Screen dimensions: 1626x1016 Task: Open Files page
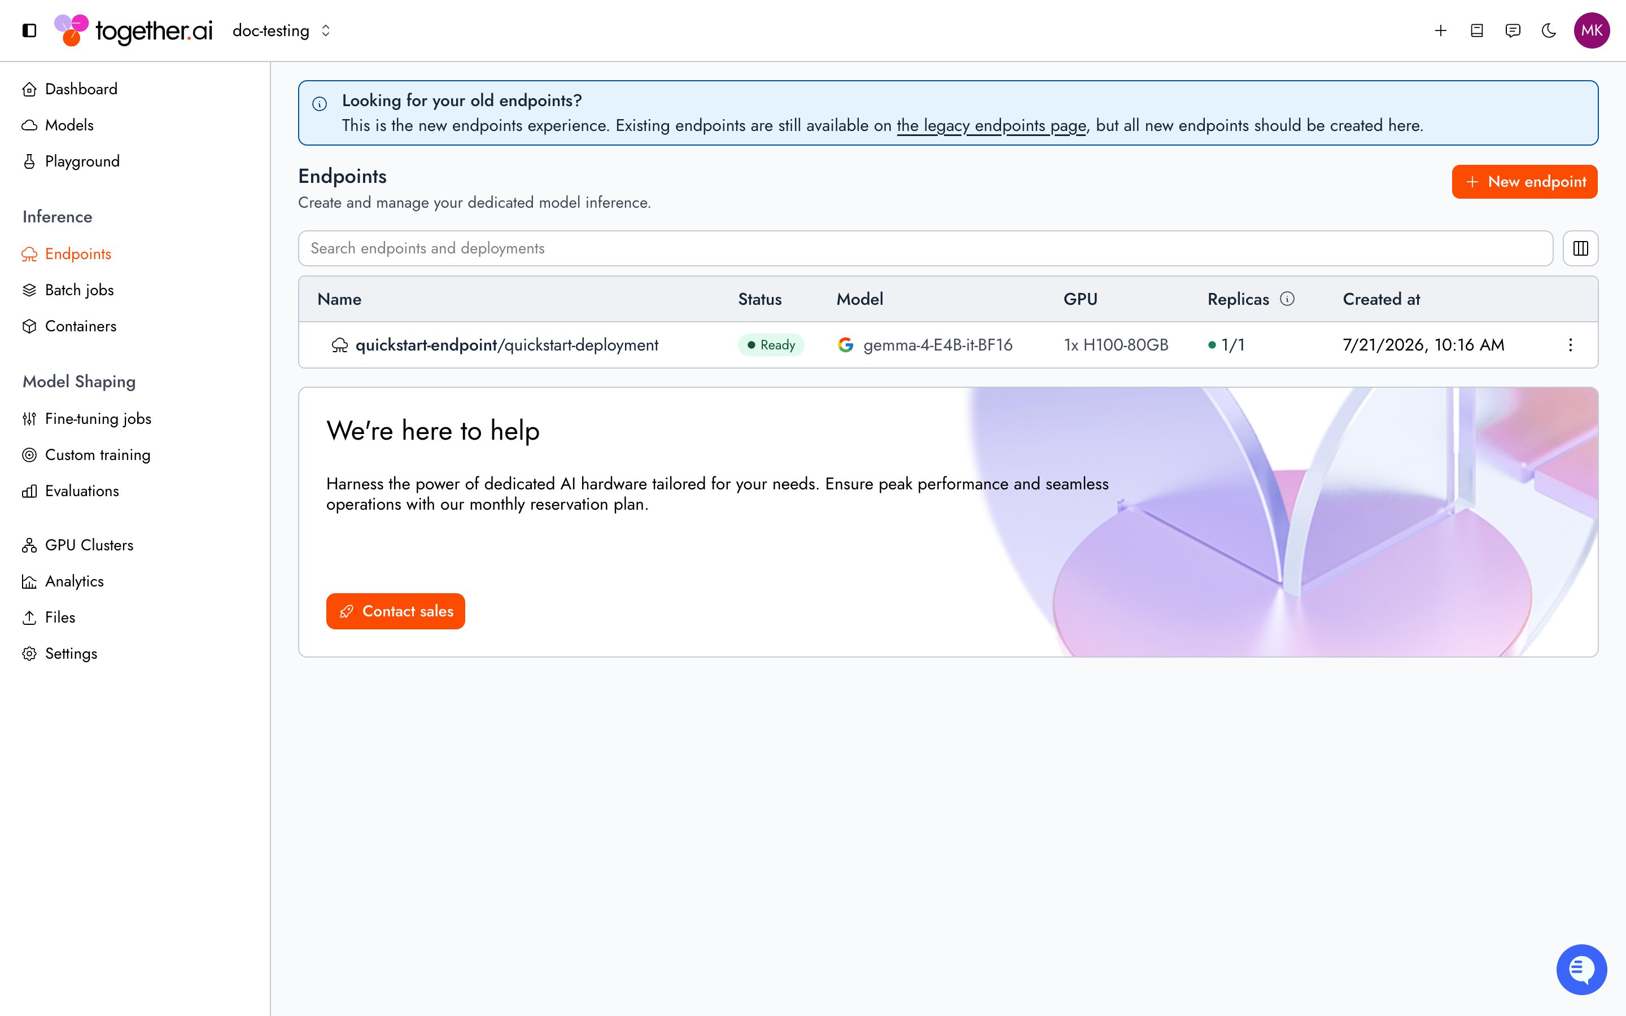[49, 618]
